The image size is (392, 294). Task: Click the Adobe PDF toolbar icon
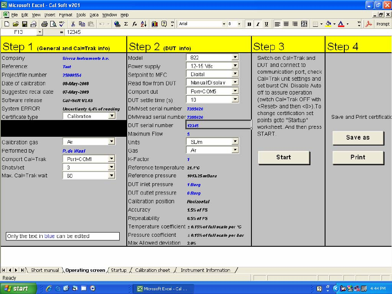click(369, 24)
